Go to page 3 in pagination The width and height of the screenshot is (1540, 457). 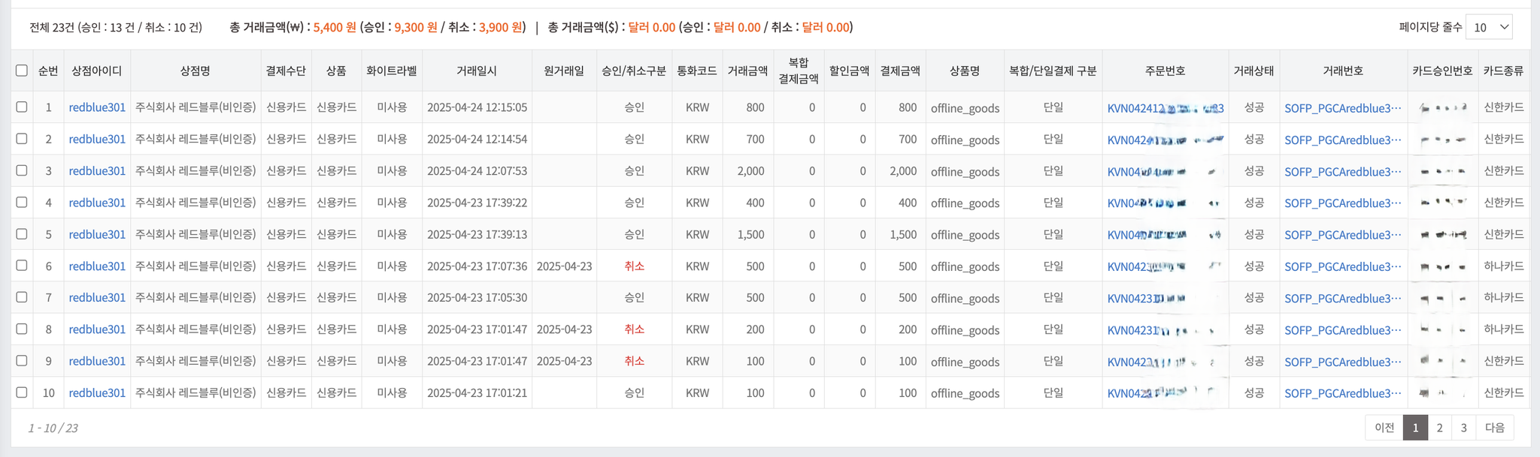point(1463,427)
